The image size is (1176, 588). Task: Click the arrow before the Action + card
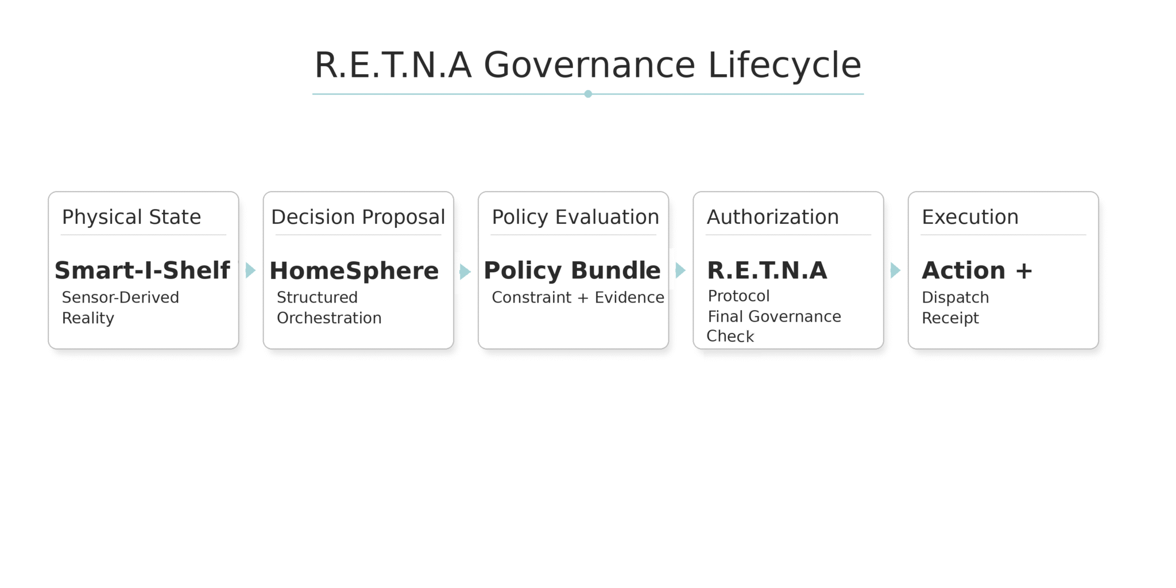click(x=895, y=270)
